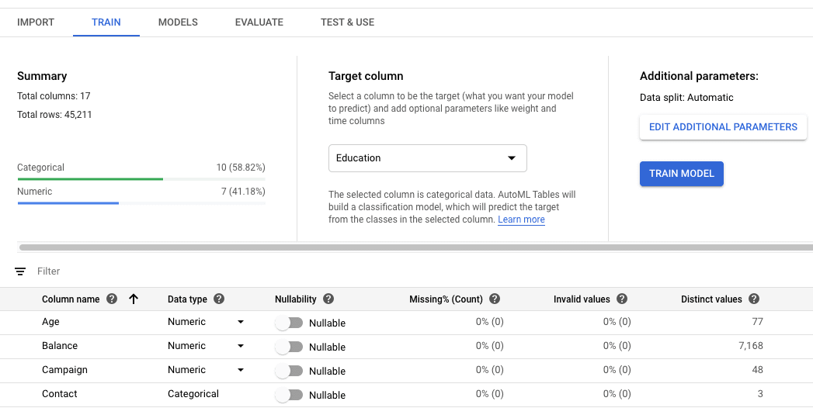Click the Train Model button
Viewport: 813px width, 408px height.
point(681,174)
